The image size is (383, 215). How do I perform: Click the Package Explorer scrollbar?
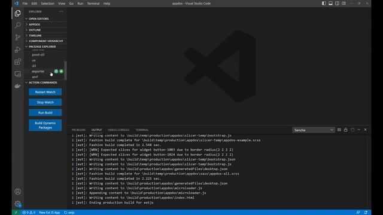click(x=65, y=70)
